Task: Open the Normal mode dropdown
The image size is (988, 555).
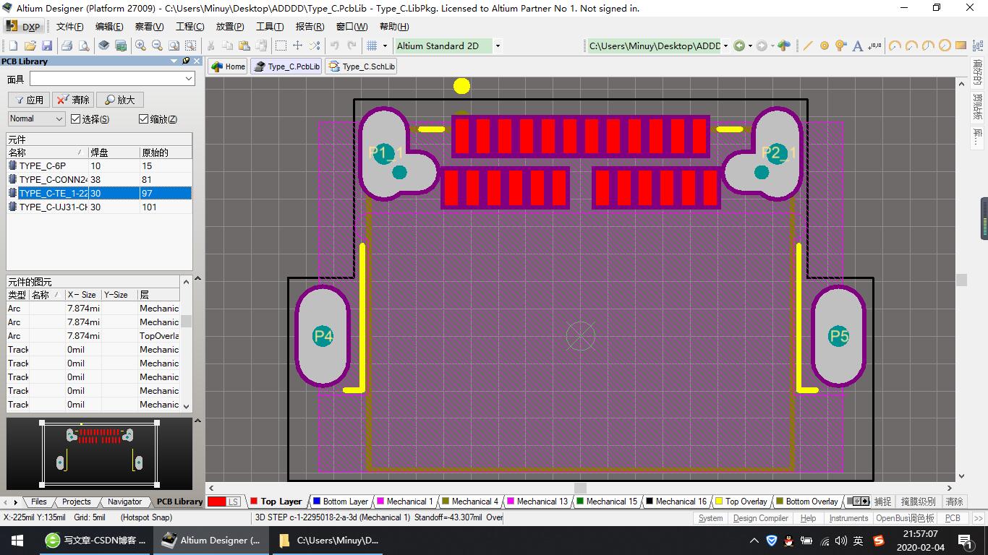Action: [37, 119]
